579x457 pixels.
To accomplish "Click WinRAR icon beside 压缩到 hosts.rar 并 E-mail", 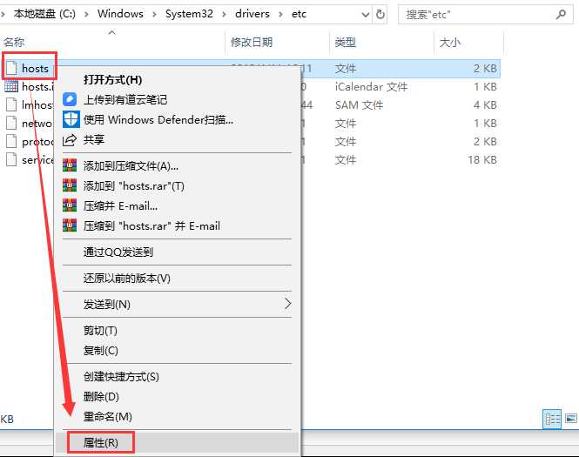I will point(70,225).
